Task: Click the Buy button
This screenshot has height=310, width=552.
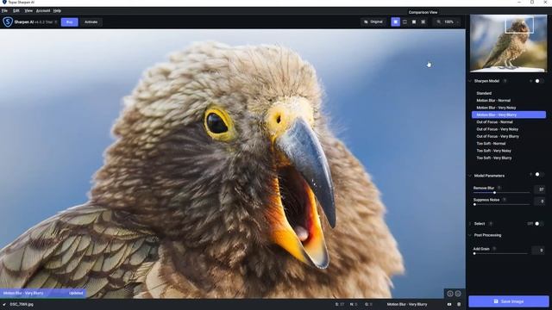Action: tap(69, 22)
